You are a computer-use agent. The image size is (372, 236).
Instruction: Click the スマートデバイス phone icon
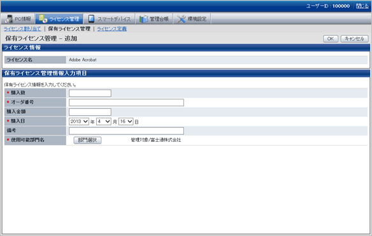pyautogui.click(x=91, y=18)
